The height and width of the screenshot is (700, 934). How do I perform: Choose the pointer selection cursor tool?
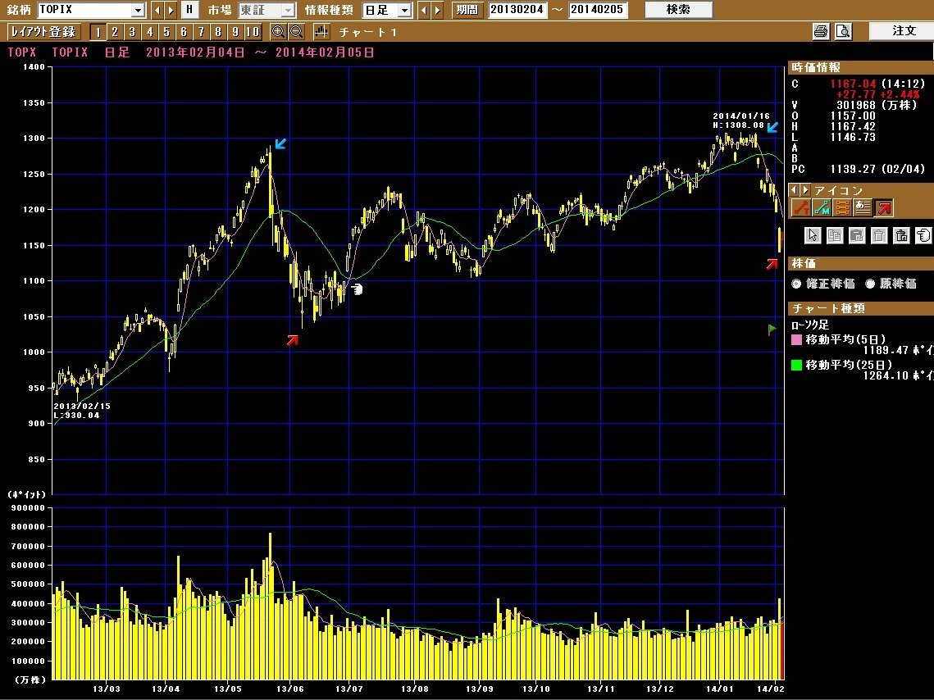[x=813, y=236]
